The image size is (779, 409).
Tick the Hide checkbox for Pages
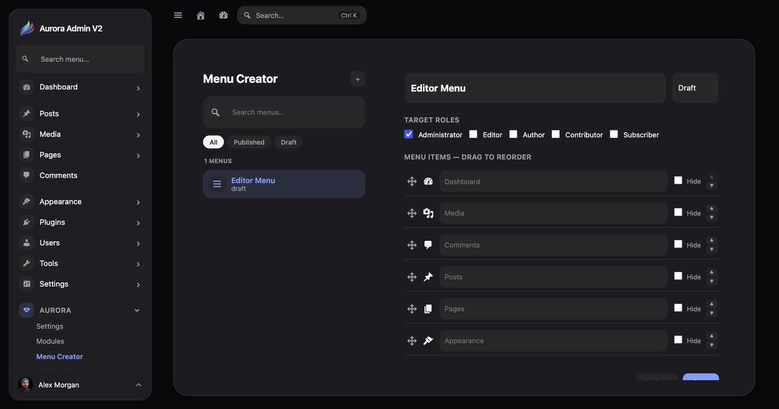678,308
